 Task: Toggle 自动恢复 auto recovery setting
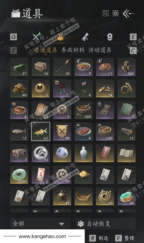coord(105,224)
